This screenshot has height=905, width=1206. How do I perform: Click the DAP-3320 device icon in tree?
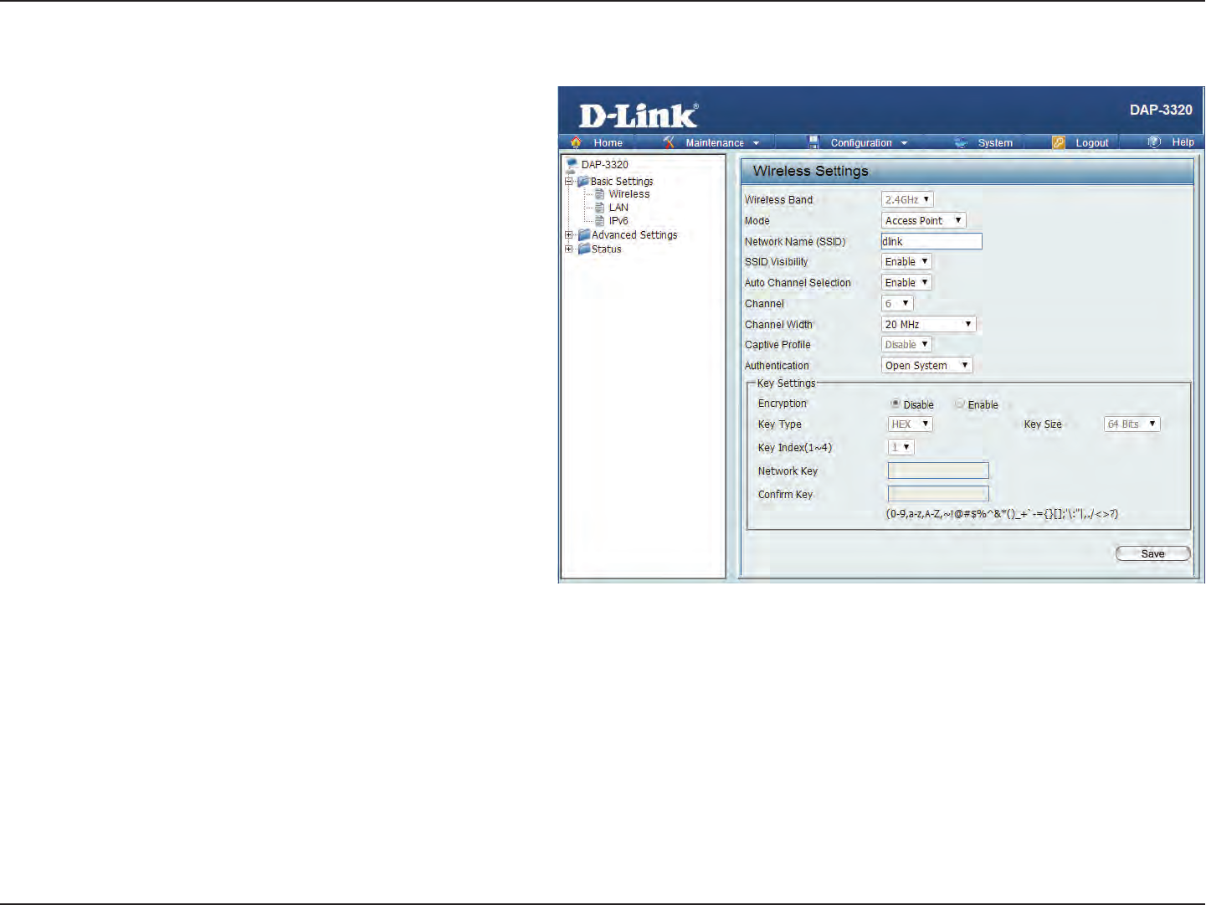point(572,164)
